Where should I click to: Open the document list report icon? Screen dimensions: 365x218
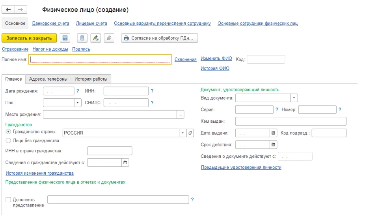coord(82,38)
